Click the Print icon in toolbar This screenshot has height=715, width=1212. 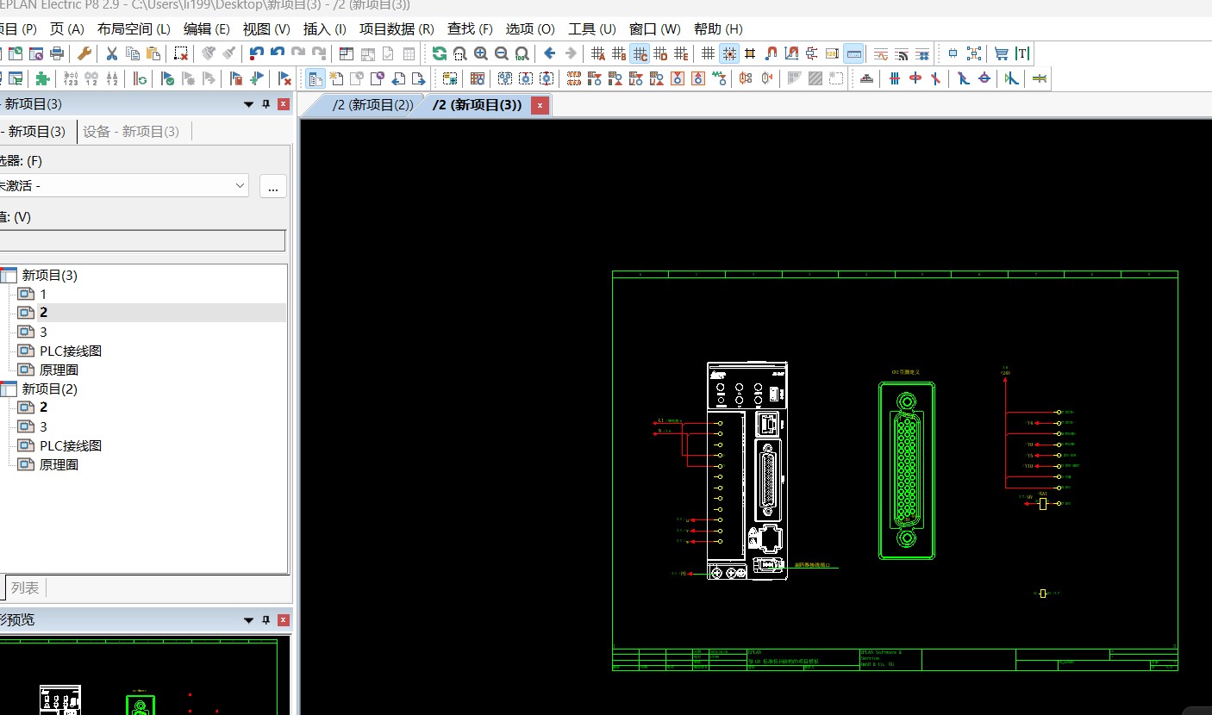click(x=58, y=53)
